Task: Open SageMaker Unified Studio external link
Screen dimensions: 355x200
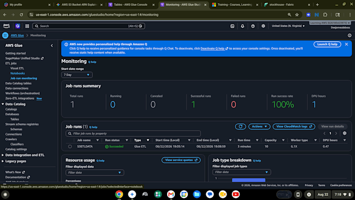Action: (25, 58)
